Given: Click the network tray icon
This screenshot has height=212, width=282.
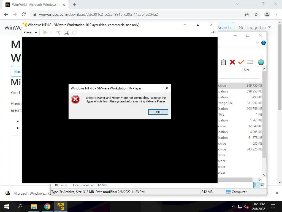Looking at the screenshot, I should (240, 206).
